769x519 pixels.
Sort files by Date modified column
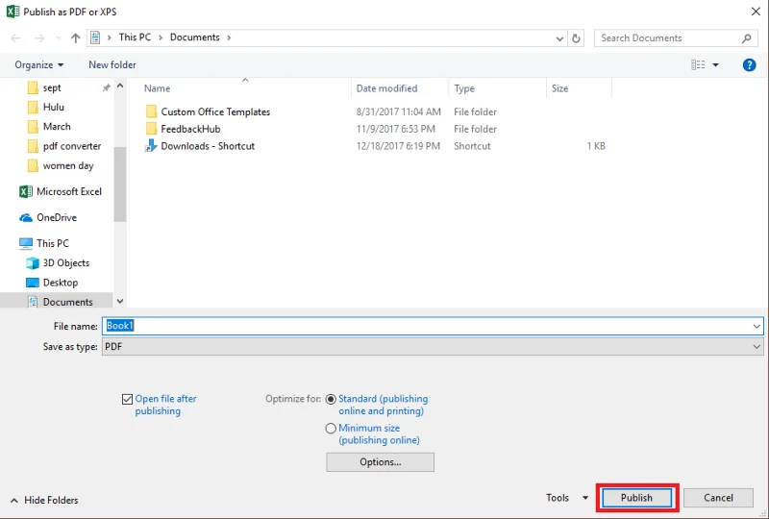click(386, 88)
